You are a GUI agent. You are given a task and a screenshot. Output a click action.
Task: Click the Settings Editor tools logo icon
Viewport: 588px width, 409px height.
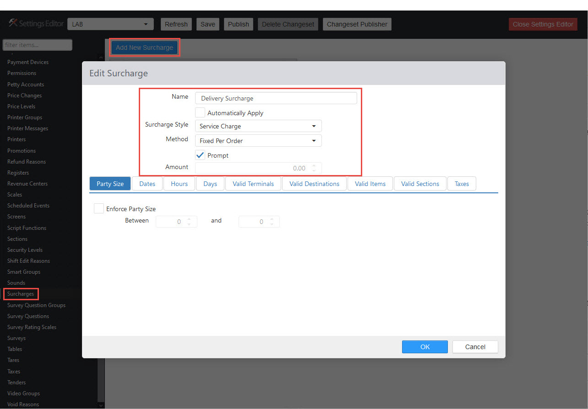point(13,23)
